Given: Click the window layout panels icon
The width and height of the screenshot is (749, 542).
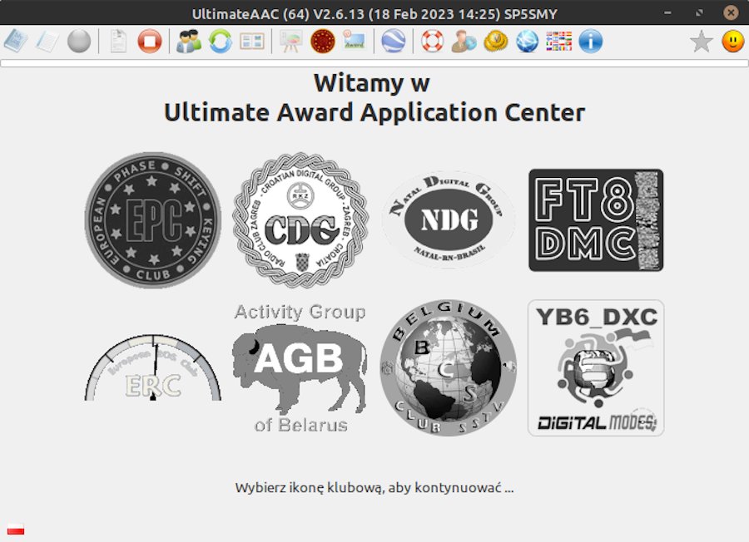Looking at the screenshot, I should (252, 41).
